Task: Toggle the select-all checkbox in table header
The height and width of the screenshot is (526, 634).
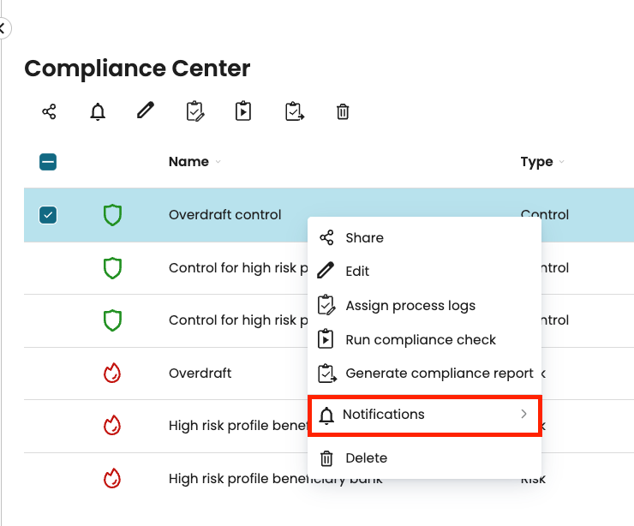Action: pos(48,162)
